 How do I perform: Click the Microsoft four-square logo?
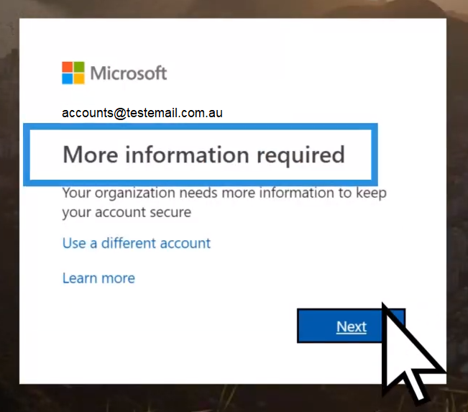point(73,73)
